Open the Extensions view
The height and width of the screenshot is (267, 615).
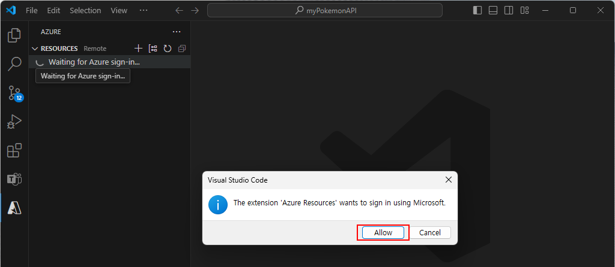click(x=14, y=150)
